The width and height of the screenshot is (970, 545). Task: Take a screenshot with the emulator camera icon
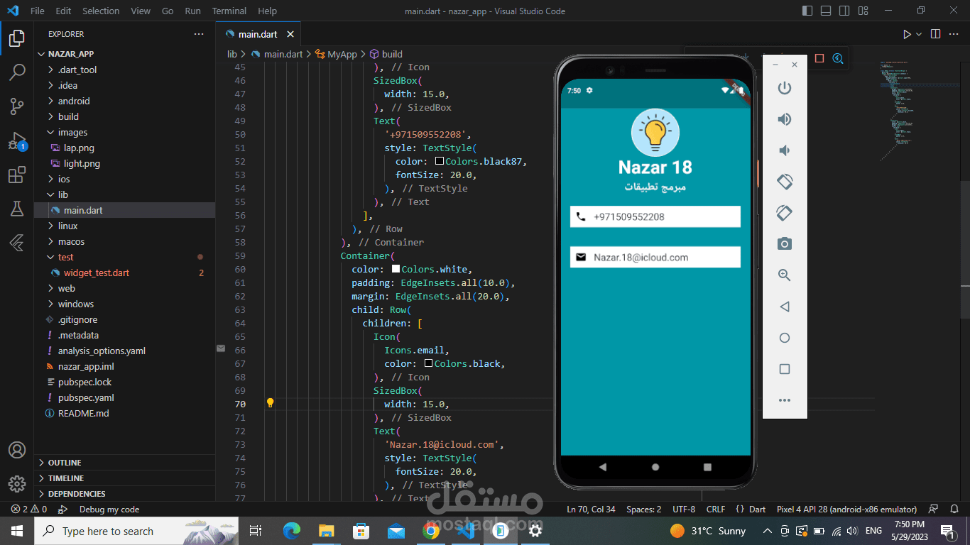tap(784, 243)
